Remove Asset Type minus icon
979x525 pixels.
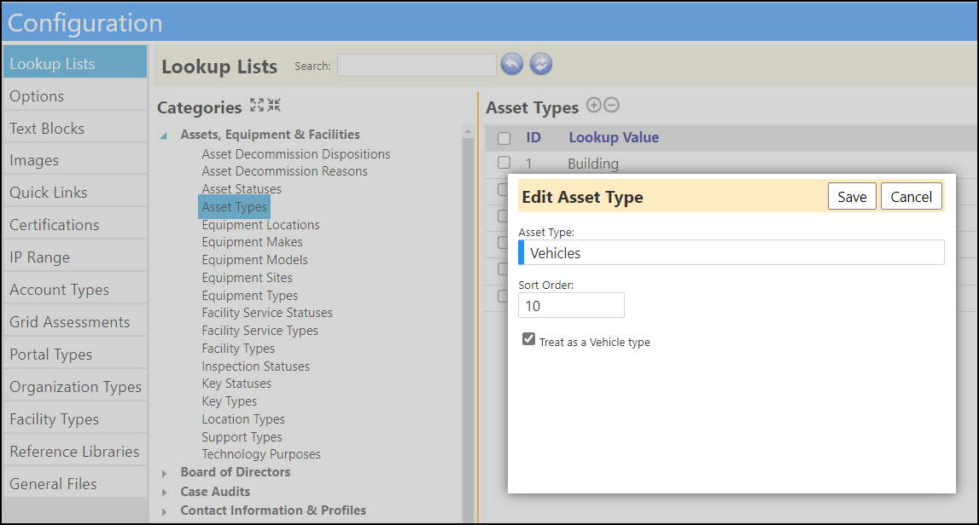pyautogui.click(x=612, y=106)
